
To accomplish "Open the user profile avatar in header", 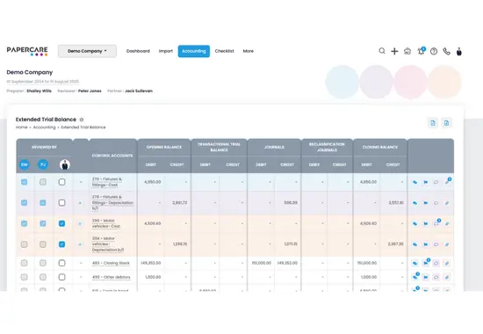I will [459, 51].
